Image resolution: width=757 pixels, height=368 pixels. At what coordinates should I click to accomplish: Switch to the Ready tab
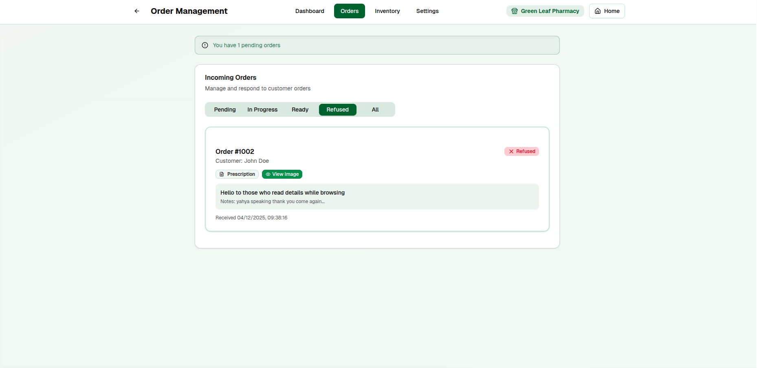(x=300, y=110)
